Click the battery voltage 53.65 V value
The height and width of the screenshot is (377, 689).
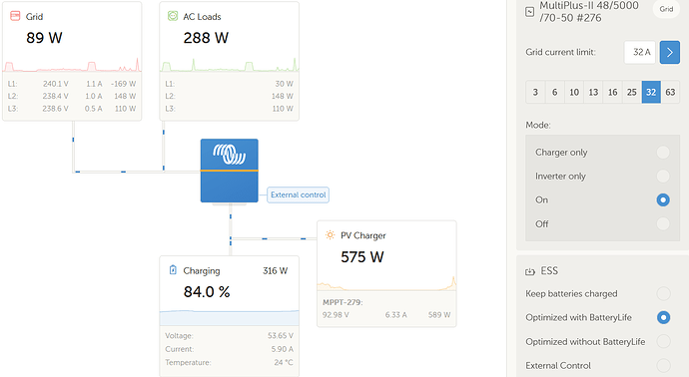pyautogui.click(x=281, y=336)
